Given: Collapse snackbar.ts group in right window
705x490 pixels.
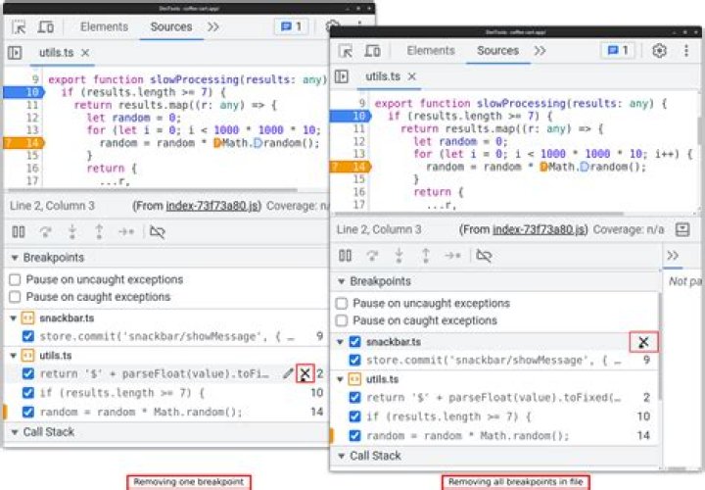Looking at the screenshot, I should 341,342.
